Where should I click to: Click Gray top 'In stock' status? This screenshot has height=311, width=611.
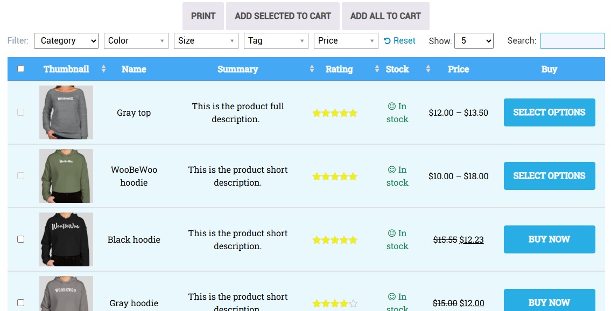click(397, 113)
